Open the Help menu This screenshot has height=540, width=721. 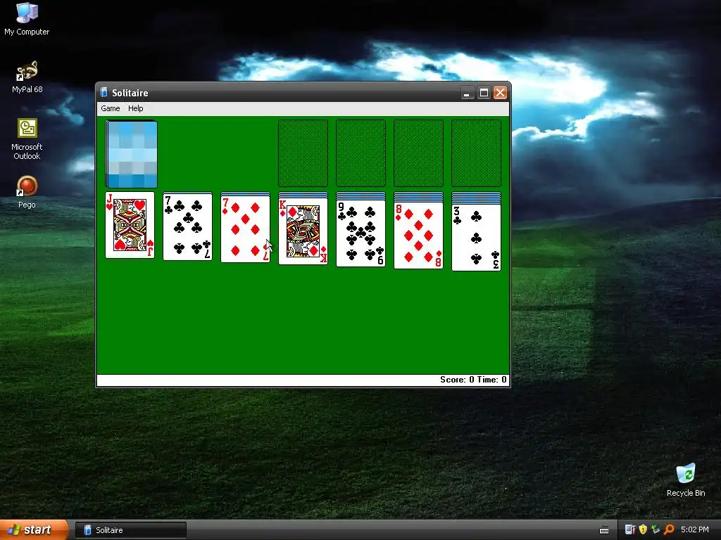click(136, 108)
